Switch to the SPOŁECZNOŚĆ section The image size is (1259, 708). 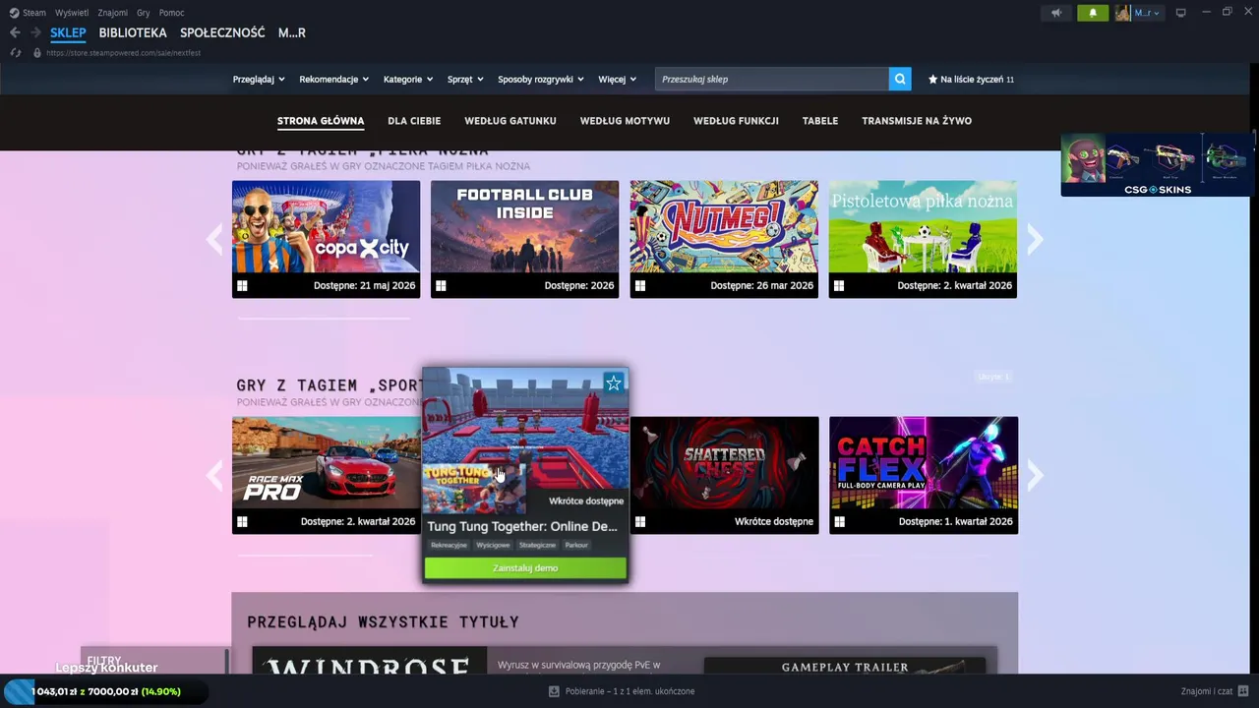[222, 32]
